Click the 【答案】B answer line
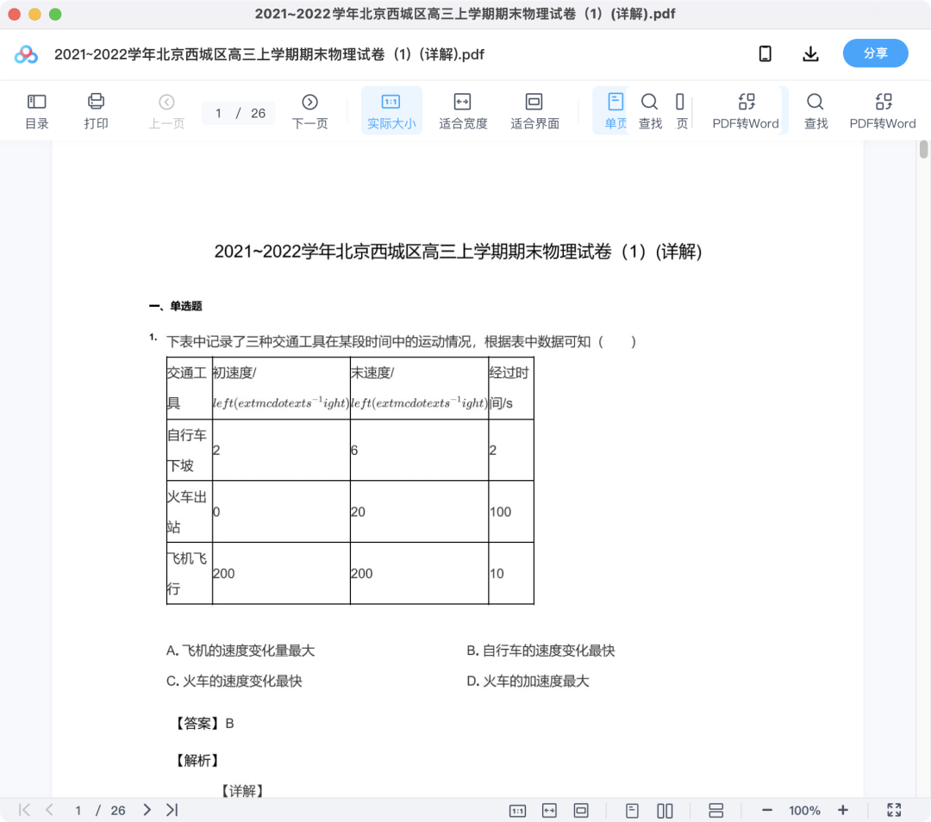931x822 pixels. [x=203, y=723]
